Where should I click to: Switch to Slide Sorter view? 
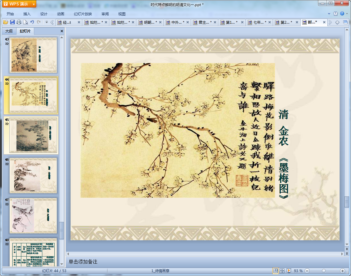(x=282, y=271)
